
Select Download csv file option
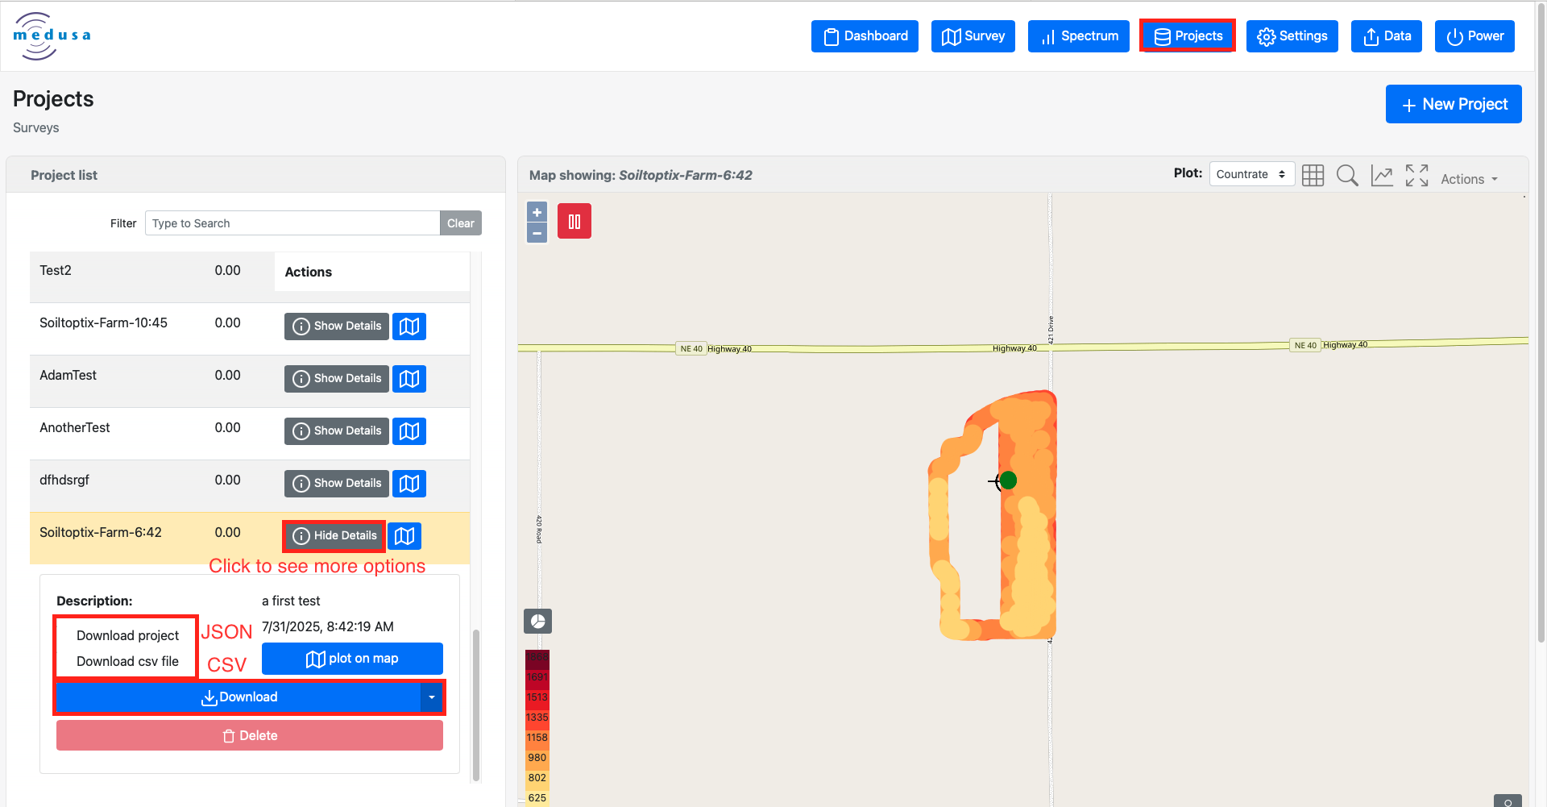pyautogui.click(x=127, y=661)
